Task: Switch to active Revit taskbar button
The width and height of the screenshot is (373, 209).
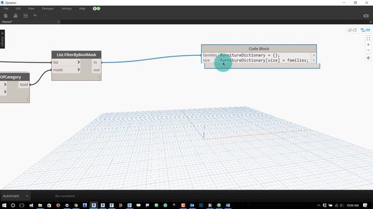Action: 94,205
